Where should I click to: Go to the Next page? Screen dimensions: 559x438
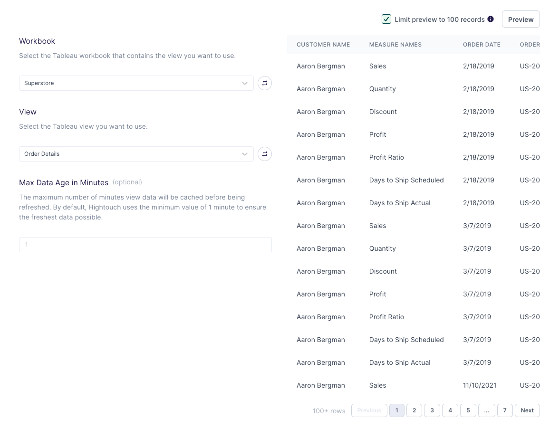(527, 410)
